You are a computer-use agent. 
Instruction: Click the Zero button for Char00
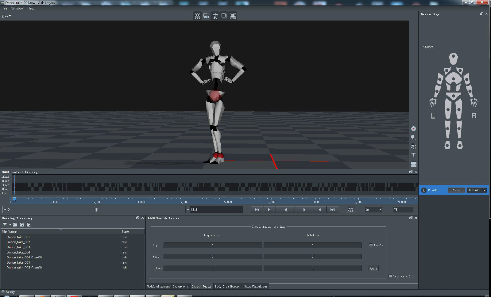[456, 190]
